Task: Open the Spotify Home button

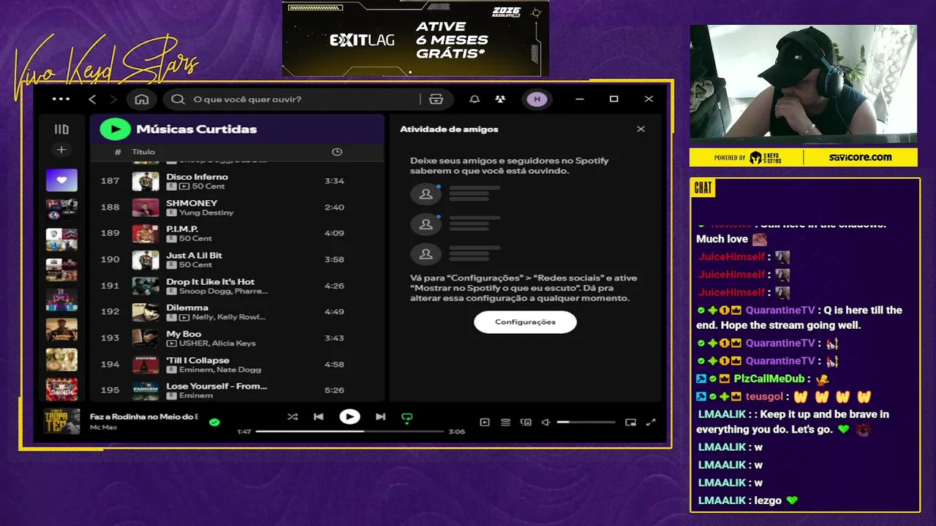Action: click(142, 99)
